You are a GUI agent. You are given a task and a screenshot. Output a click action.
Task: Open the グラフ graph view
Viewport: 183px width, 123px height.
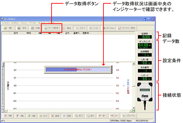(x=81, y=28)
